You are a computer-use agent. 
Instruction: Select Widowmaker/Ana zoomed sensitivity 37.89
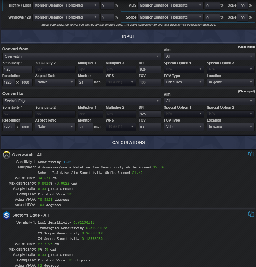158,167
